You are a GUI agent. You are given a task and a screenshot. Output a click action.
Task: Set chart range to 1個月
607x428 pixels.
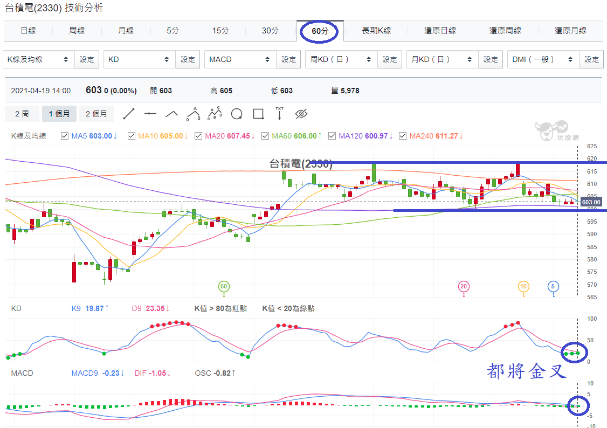coord(59,114)
